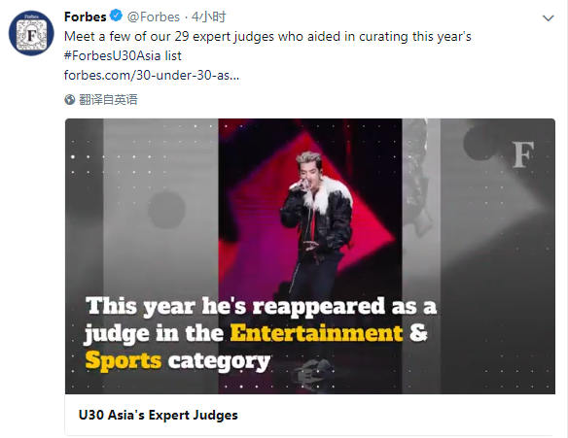The height and width of the screenshot is (438, 568).
Task: Click the globe icon beside translate label
Action: [x=70, y=99]
